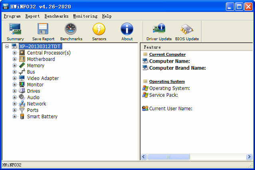
Task: Click the Service Pack Windows flag icon
Action: pyautogui.click(x=145, y=95)
